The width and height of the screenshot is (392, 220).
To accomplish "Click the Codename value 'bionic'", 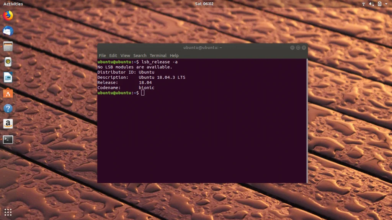I will click(x=147, y=87).
